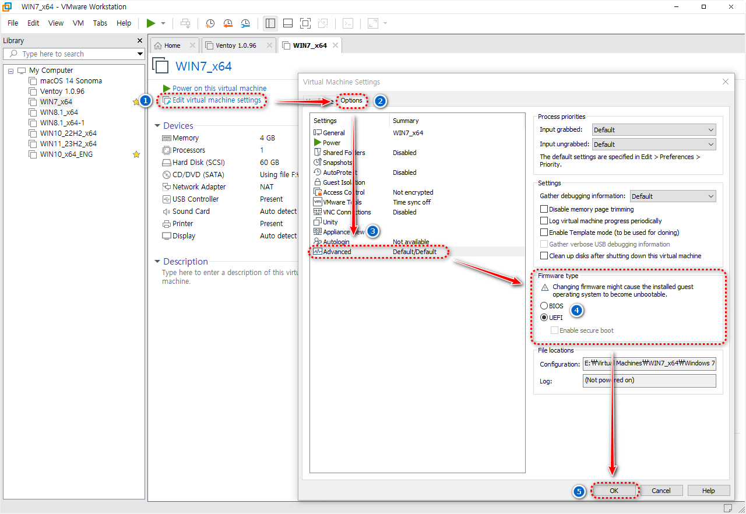
Task: Open the power options dropdown arrow
Action: tap(163, 23)
